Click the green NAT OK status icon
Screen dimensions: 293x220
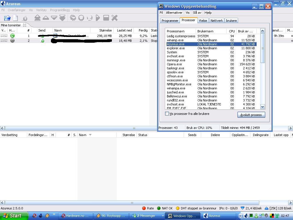coord(159,208)
